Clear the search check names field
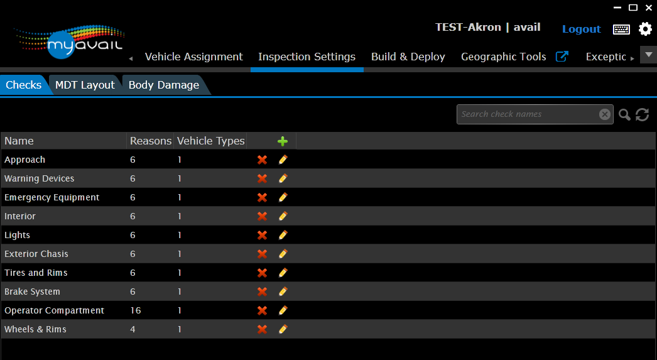Screen dimensions: 657x360 coord(604,114)
